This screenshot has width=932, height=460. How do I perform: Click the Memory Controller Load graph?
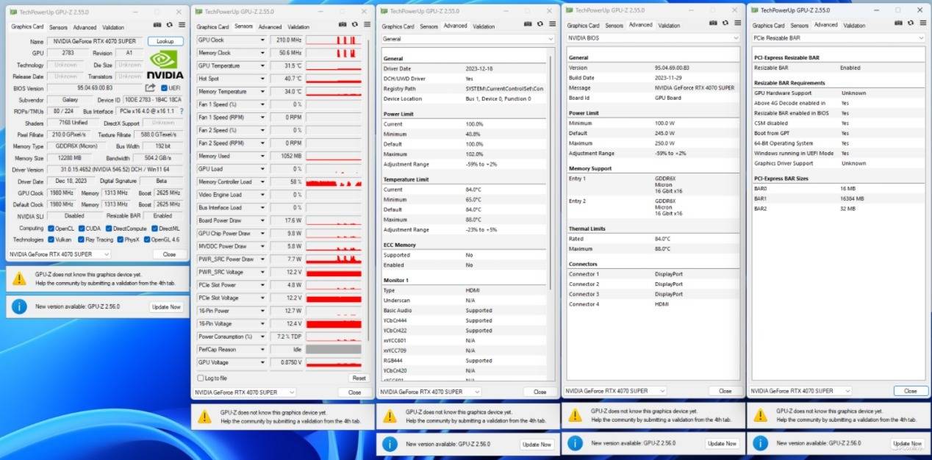click(334, 182)
